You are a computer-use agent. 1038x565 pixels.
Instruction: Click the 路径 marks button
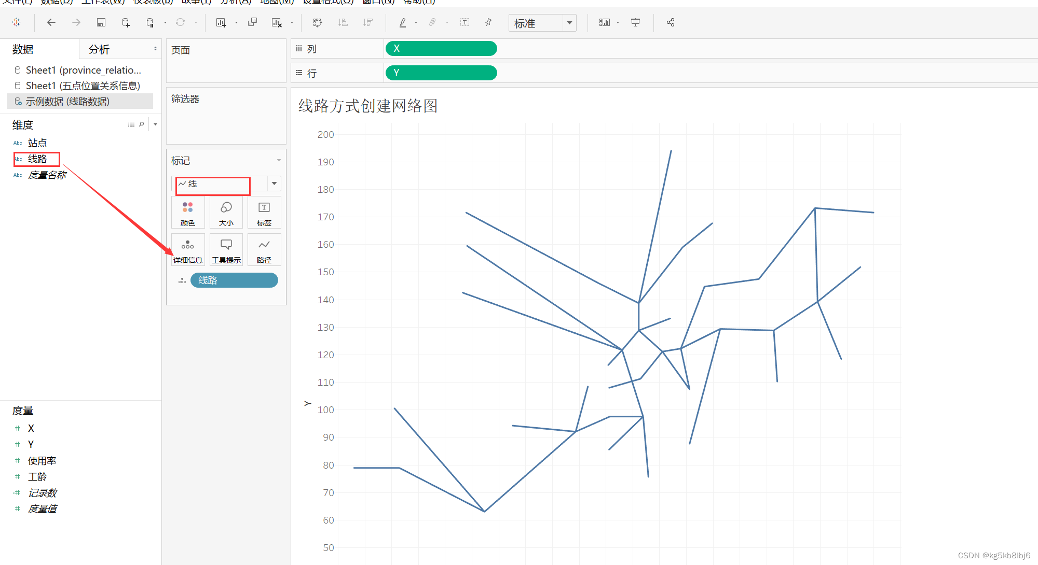pos(264,250)
